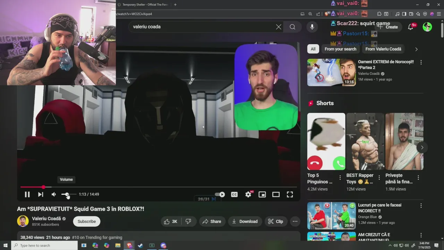
Task: Skip to the next video
Action: (x=41, y=194)
